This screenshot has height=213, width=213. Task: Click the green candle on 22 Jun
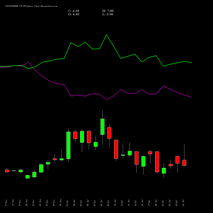28,177
